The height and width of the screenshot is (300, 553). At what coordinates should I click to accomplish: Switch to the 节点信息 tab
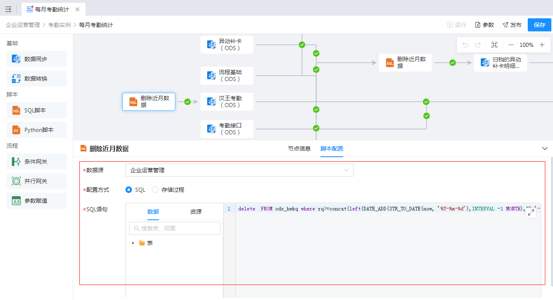(x=299, y=149)
